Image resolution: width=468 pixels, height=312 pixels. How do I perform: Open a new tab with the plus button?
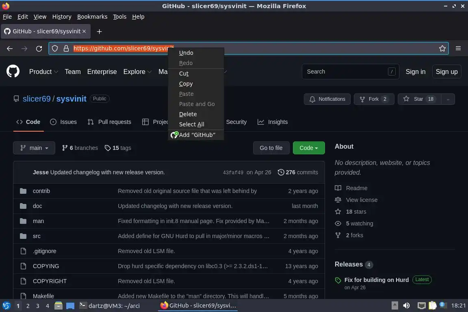100,31
